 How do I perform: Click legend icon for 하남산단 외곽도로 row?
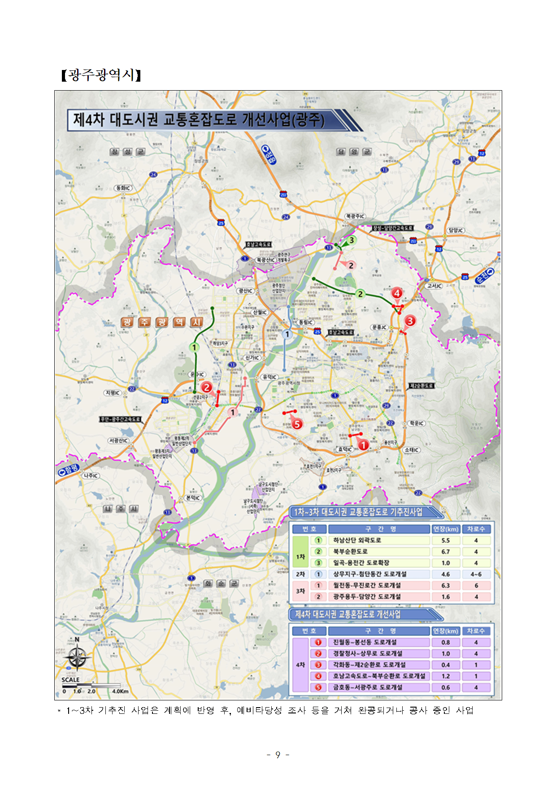318,540
